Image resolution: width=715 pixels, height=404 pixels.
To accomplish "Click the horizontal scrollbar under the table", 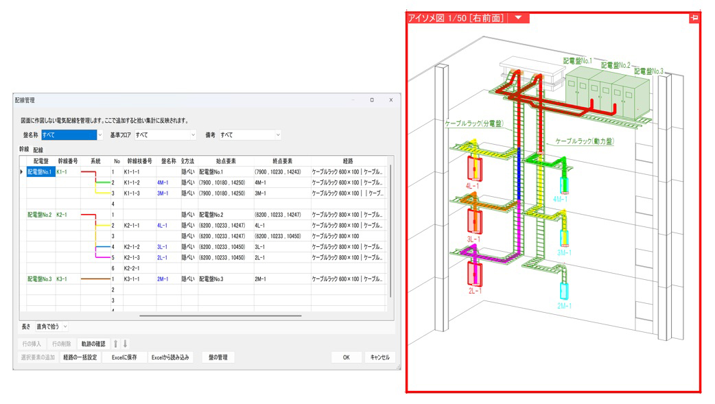I will (220, 316).
